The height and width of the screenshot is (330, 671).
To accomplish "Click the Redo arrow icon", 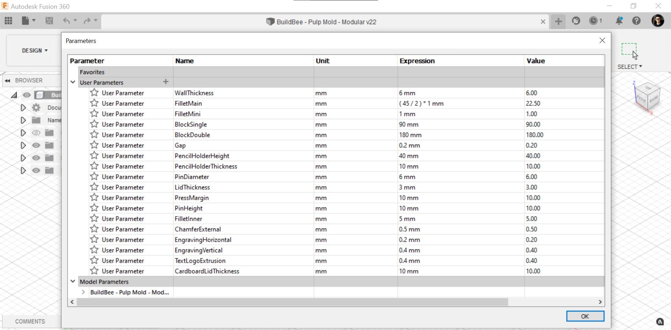I will (x=87, y=21).
